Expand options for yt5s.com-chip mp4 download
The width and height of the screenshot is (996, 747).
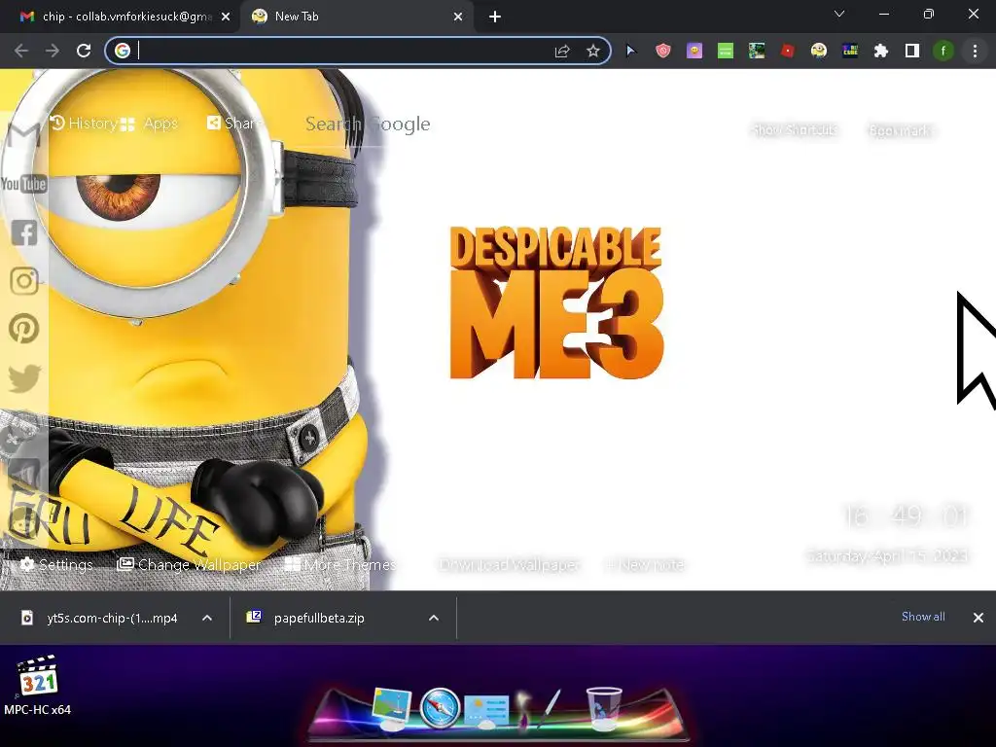(207, 618)
